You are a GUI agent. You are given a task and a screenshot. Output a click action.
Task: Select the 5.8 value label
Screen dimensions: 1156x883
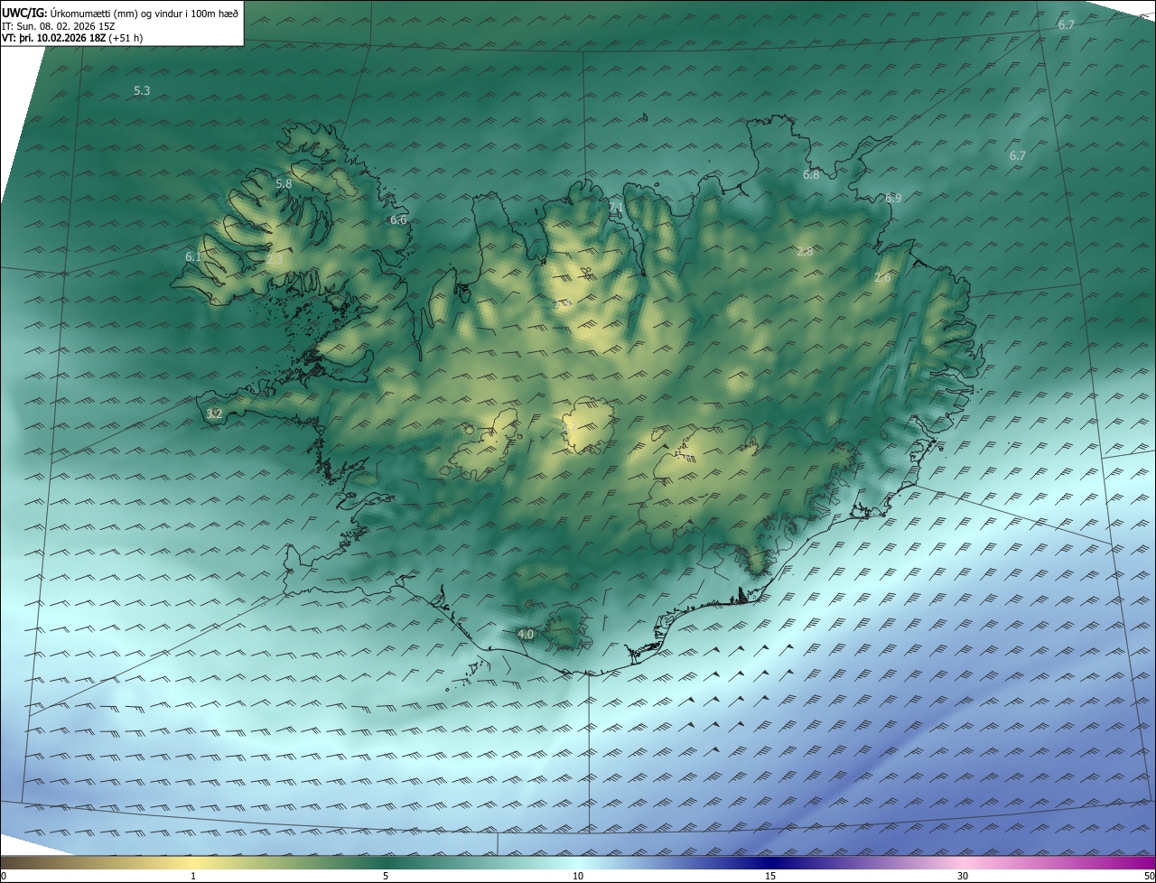(284, 184)
